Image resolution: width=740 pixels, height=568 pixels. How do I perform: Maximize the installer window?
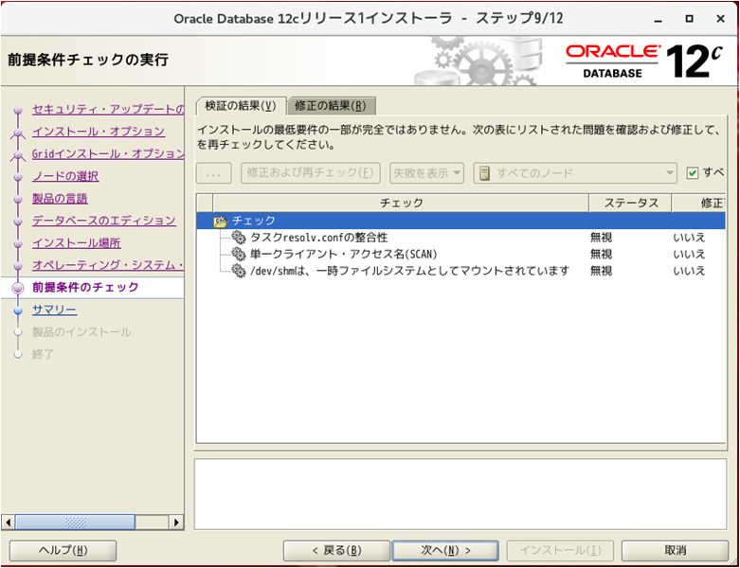click(x=689, y=19)
